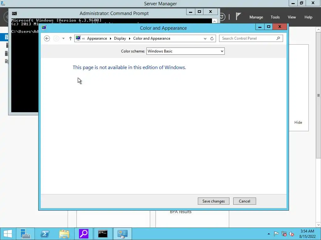Click the Action Center flag in the tray
The image size is (321, 240).
tap(276, 234)
